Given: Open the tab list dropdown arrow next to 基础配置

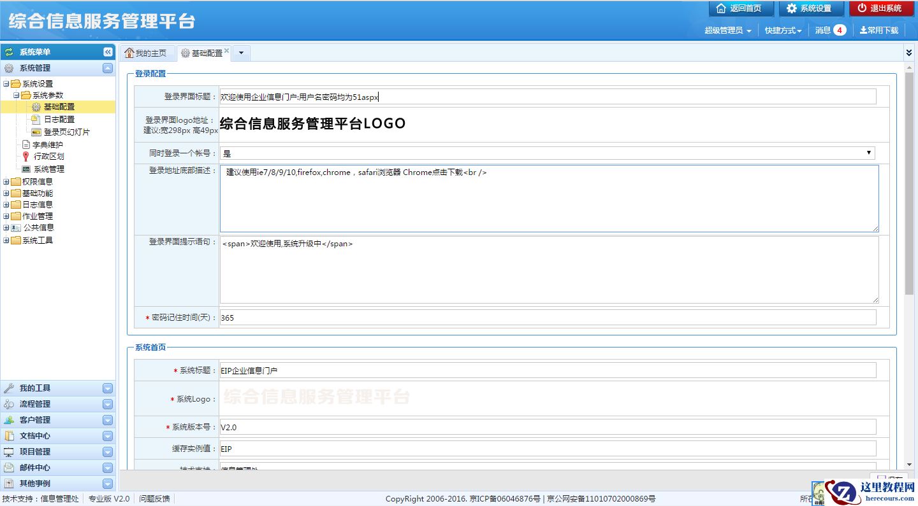Looking at the screenshot, I should 241,53.
